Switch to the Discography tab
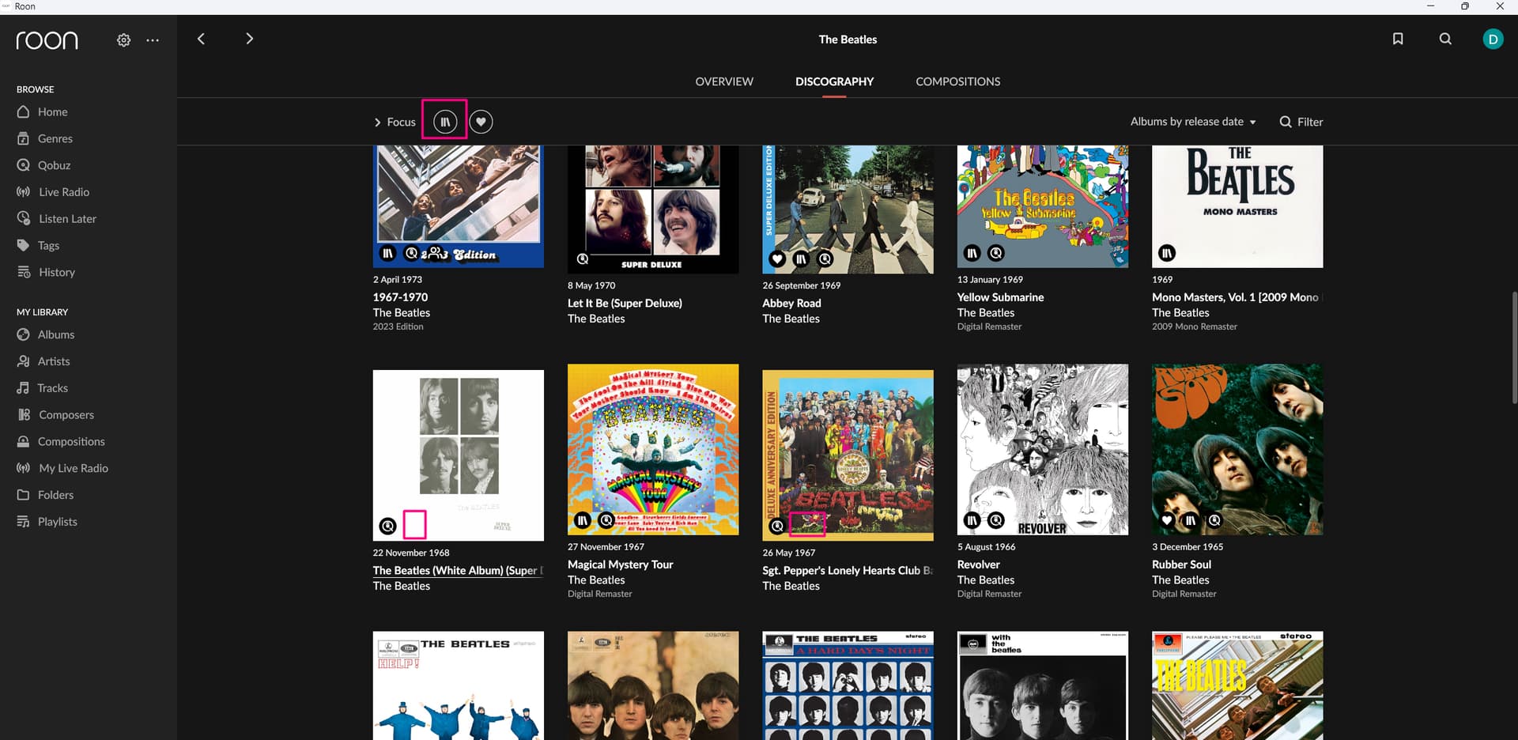The image size is (1518, 740). click(x=834, y=81)
